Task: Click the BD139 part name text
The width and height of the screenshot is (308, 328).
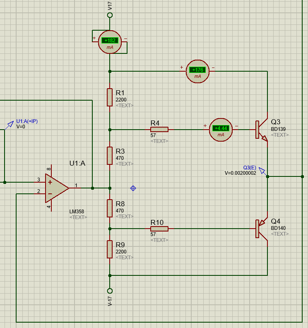Action: (x=278, y=129)
